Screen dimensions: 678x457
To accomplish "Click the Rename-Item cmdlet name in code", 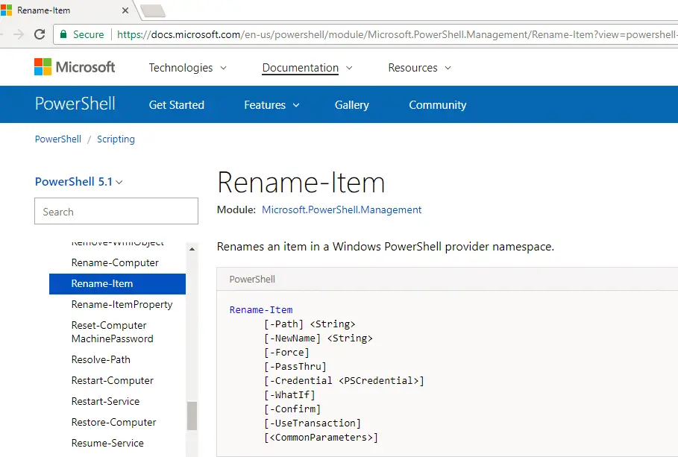I will pos(261,310).
